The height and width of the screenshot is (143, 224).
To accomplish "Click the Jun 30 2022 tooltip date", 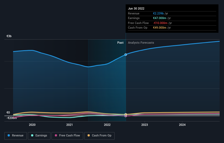I will 136,8.
